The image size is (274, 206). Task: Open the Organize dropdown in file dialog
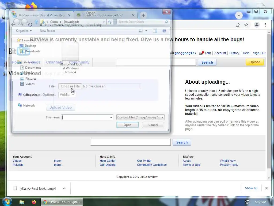24,31
